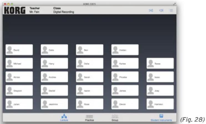The height and width of the screenshot is (124, 206).
Task: Toggle the speaker mute icon in header
Action: [161, 10]
